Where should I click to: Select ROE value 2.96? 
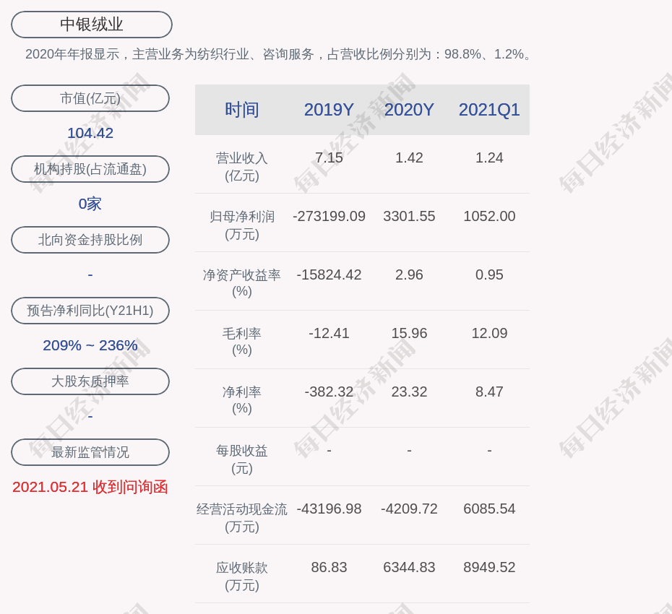click(409, 274)
